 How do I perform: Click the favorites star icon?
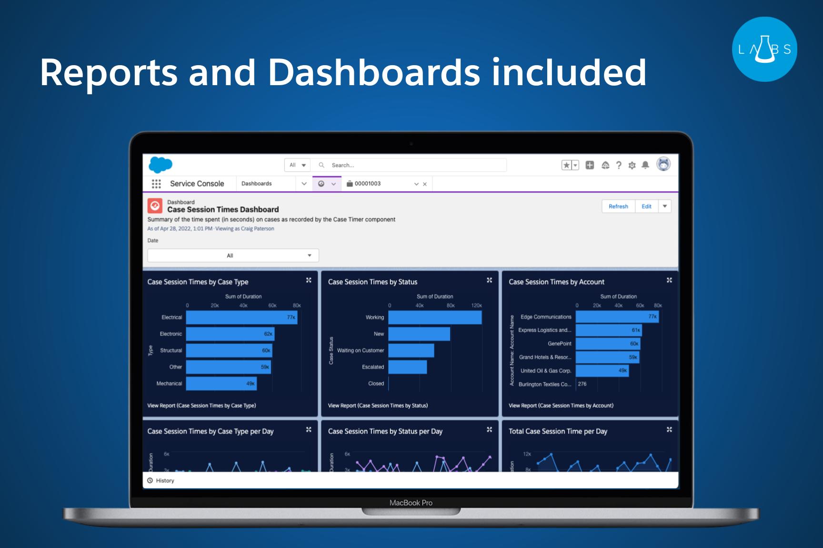coord(566,165)
